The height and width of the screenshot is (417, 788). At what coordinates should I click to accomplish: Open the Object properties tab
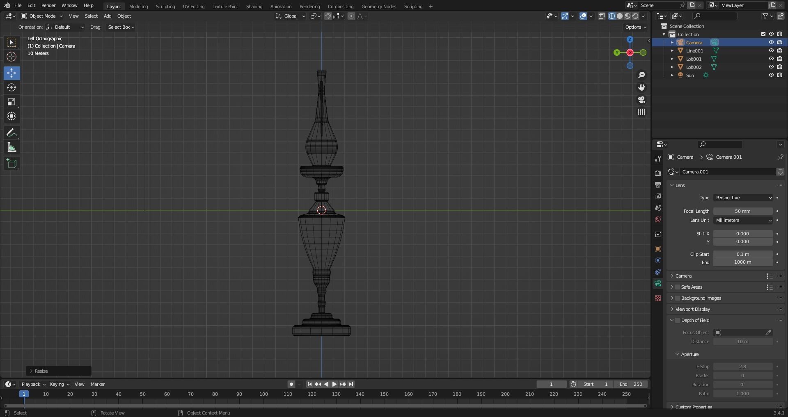[658, 249]
